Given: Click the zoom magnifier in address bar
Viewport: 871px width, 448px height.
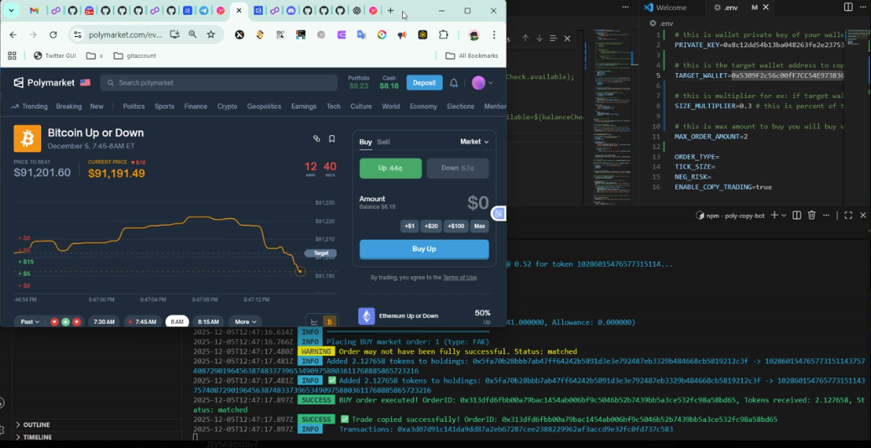Looking at the screenshot, I should pos(193,34).
